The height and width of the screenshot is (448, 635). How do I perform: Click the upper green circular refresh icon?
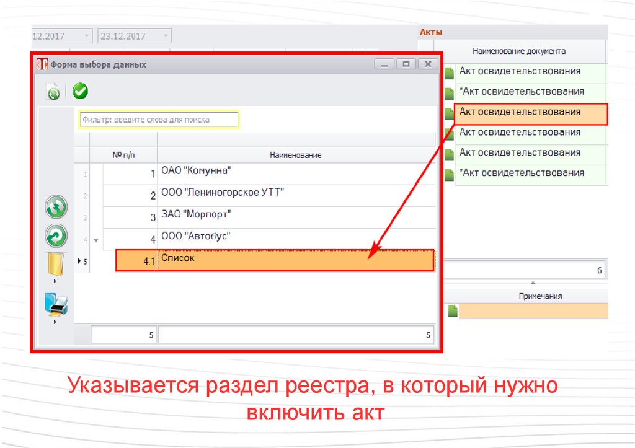click(x=56, y=208)
